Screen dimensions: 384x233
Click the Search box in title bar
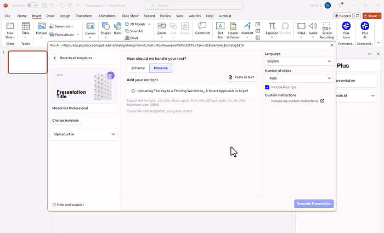tap(194, 5)
